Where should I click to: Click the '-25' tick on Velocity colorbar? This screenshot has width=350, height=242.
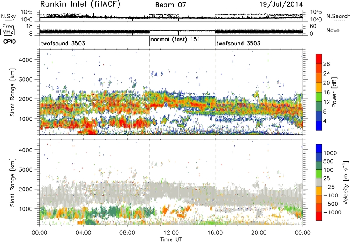329,187
